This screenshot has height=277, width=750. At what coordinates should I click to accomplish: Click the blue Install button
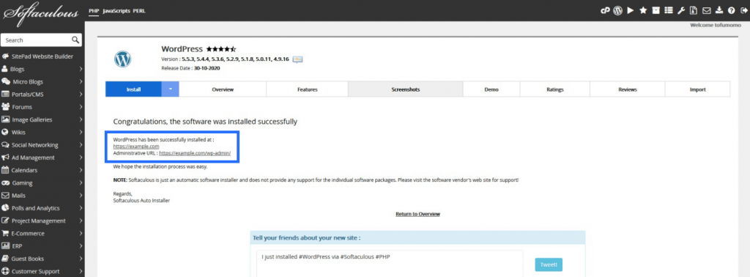pos(133,89)
